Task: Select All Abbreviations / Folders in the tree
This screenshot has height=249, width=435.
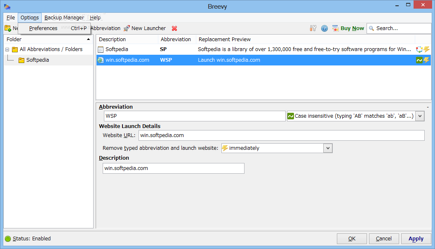Action: tap(51, 49)
